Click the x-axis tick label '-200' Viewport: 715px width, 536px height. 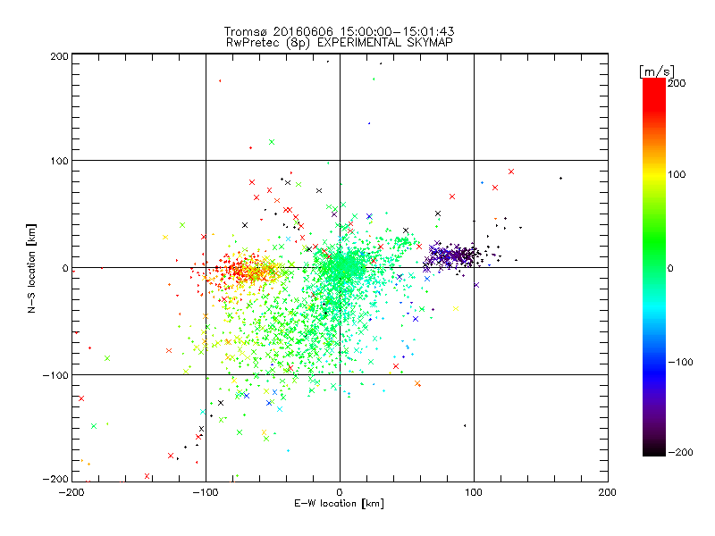point(71,492)
